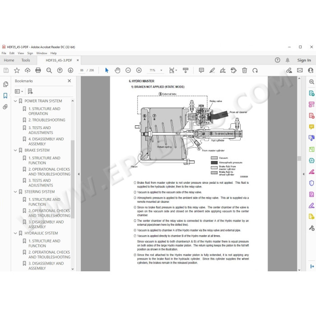This screenshot has height=316, width=316.
Task: Go to next page arrow
Action: tap(70, 70)
